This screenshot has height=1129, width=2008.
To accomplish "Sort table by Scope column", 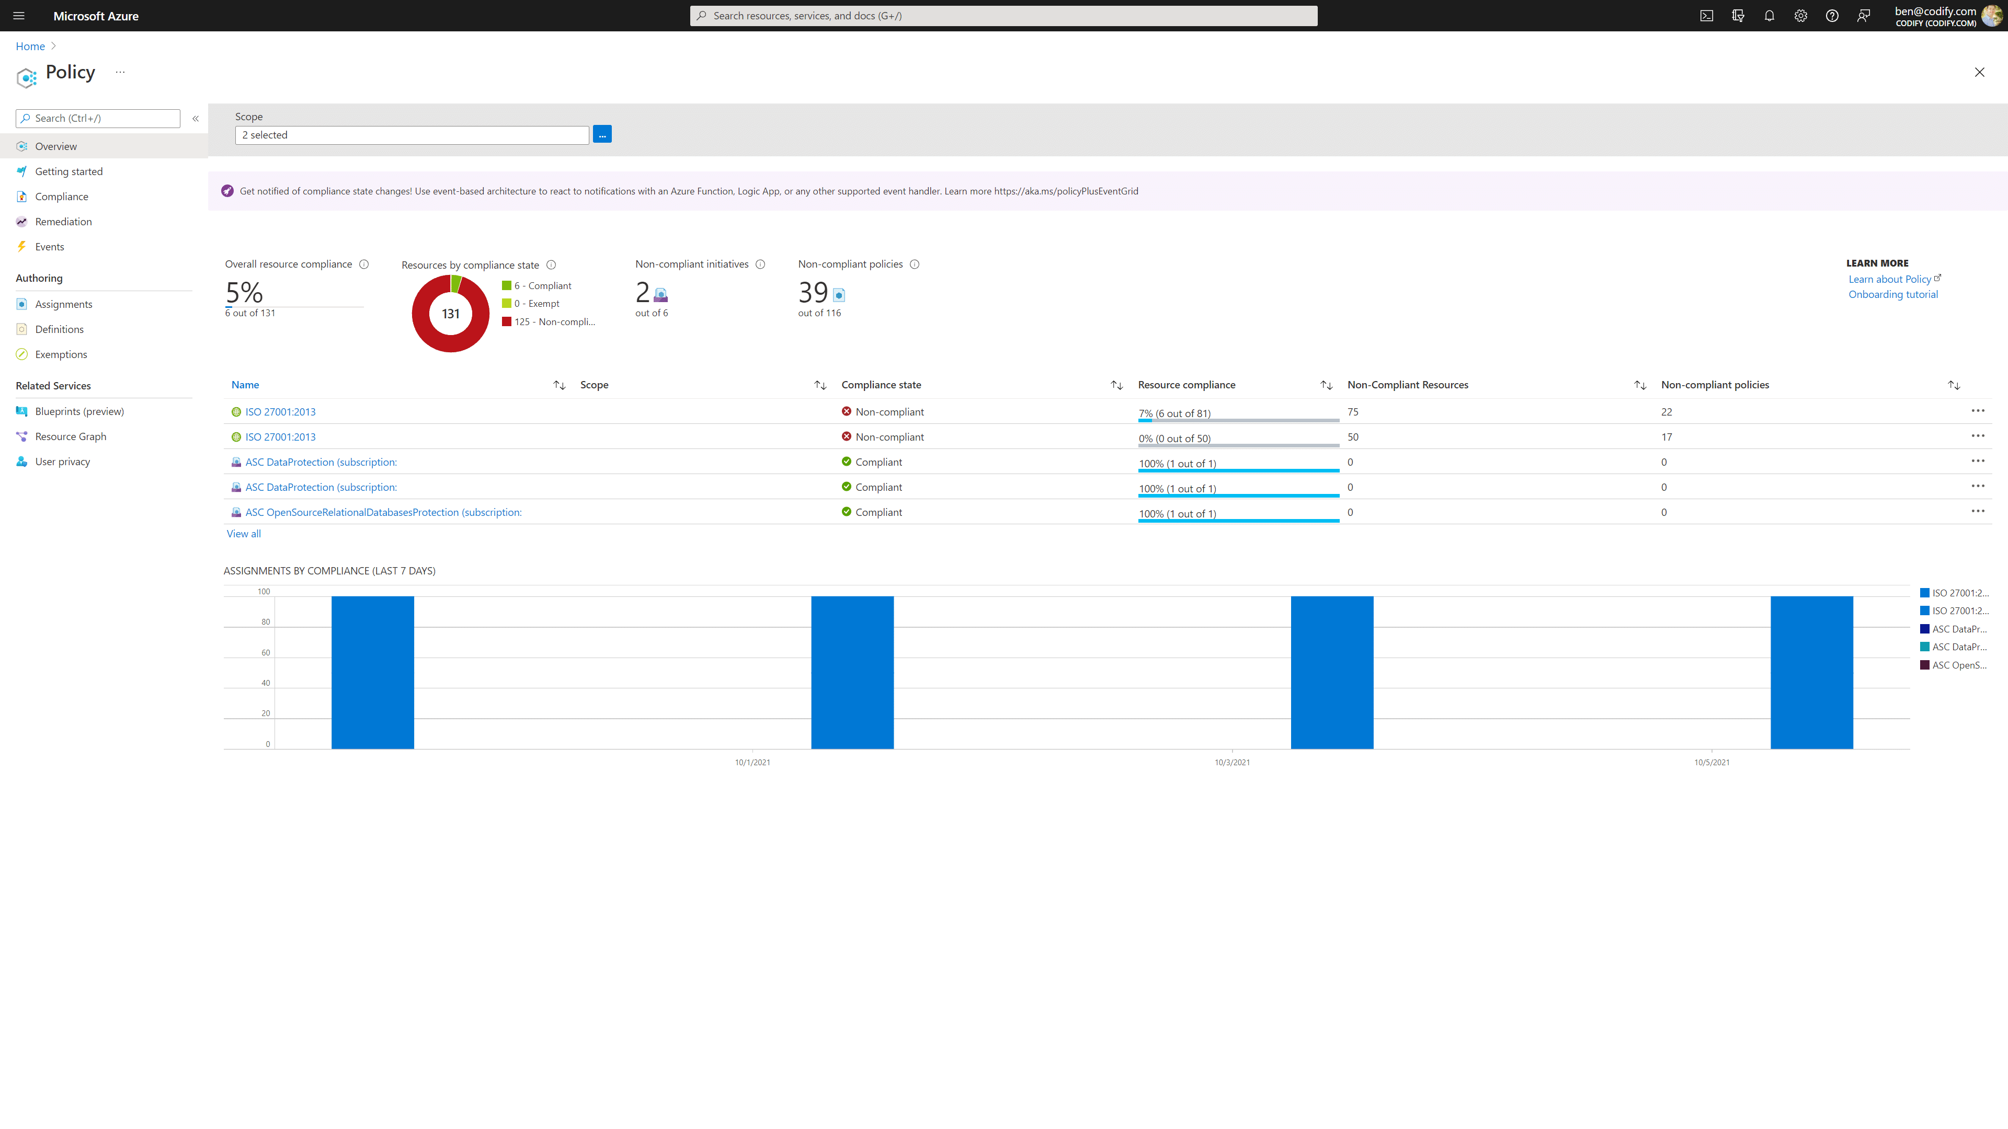I will pos(820,385).
